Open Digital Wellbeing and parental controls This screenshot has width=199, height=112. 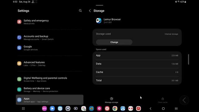click(x=50, y=79)
